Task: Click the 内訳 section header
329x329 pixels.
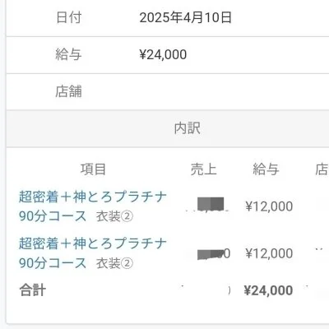Action: [188, 128]
